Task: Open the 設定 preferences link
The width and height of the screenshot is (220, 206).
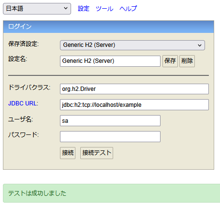Action: 84,9
